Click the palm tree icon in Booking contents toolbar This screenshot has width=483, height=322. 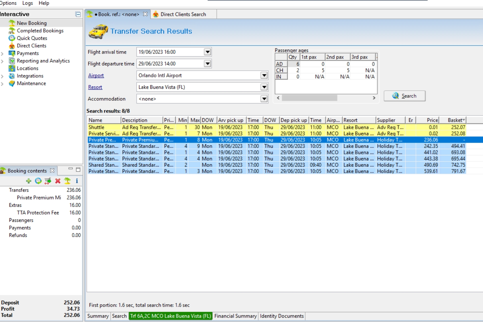[x=67, y=181]
